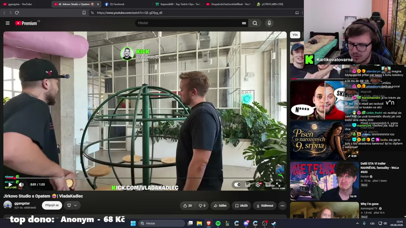Viewport: 406px width, 228px height.
Task: Open the Windows Start menu
Action: click(133, 224)
